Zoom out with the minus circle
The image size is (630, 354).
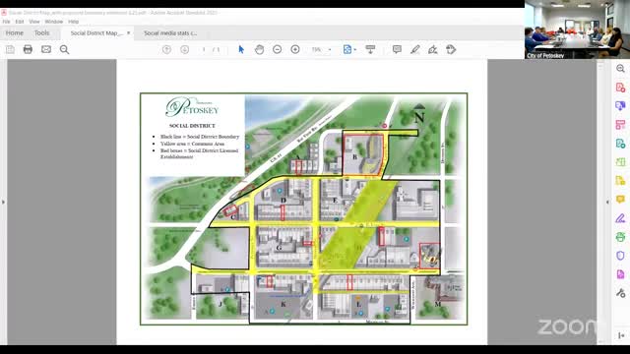click(x=278, y=49)
